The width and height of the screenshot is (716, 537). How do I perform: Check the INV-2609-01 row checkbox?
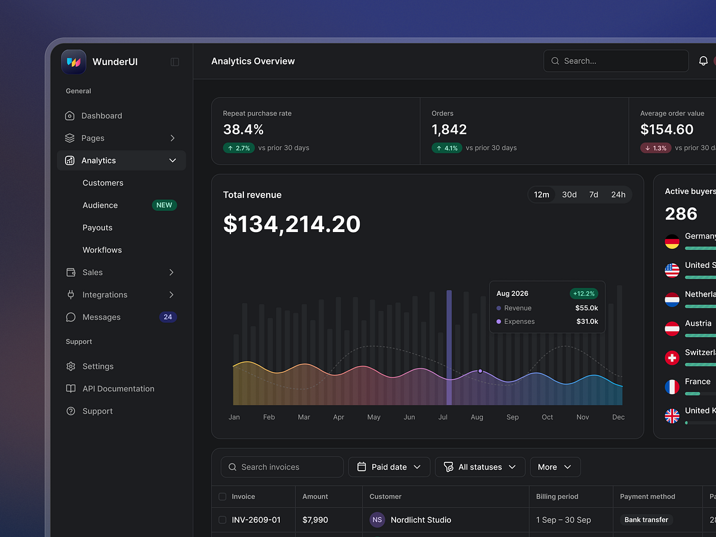tap(223, 520)
